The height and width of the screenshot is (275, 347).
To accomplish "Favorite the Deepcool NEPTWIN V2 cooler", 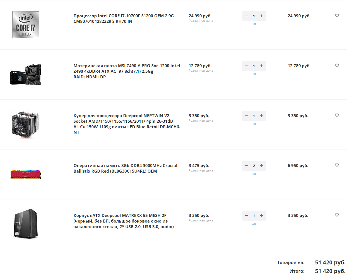I will pyautogui.click(x=337, y=115).
